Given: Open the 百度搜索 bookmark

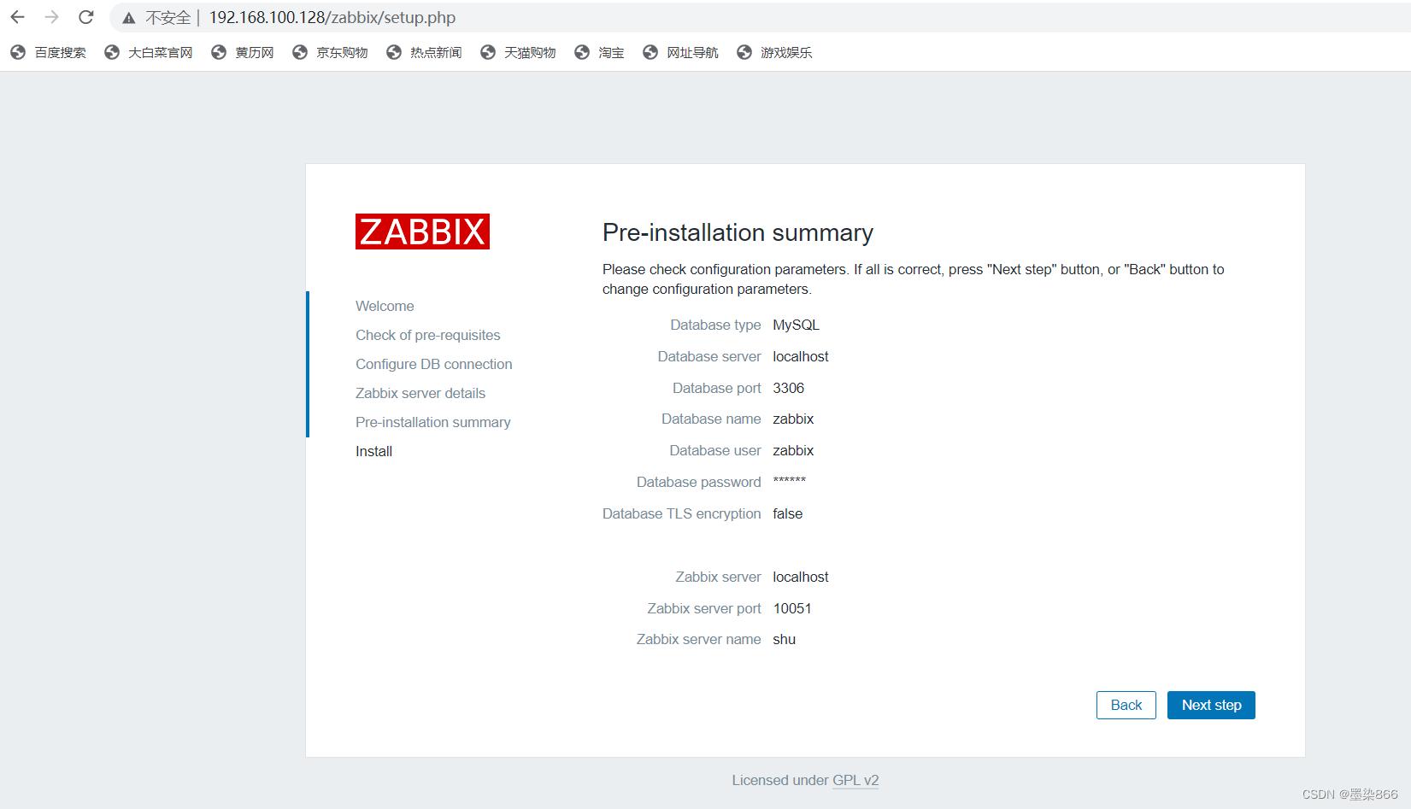Looking at the screenshot, I should 49,53.
